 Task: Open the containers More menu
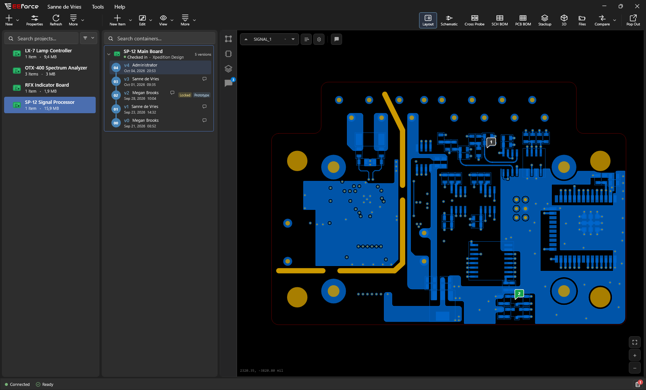pyautogui.click(x=185, y=20)
